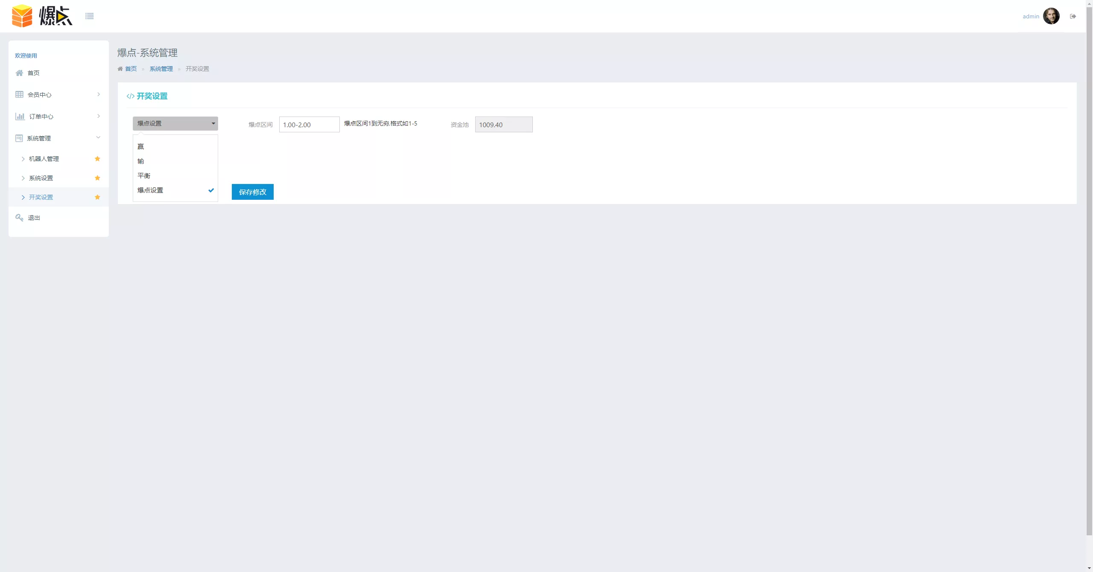Select 赢 option in dropdown list

(141, 146)
